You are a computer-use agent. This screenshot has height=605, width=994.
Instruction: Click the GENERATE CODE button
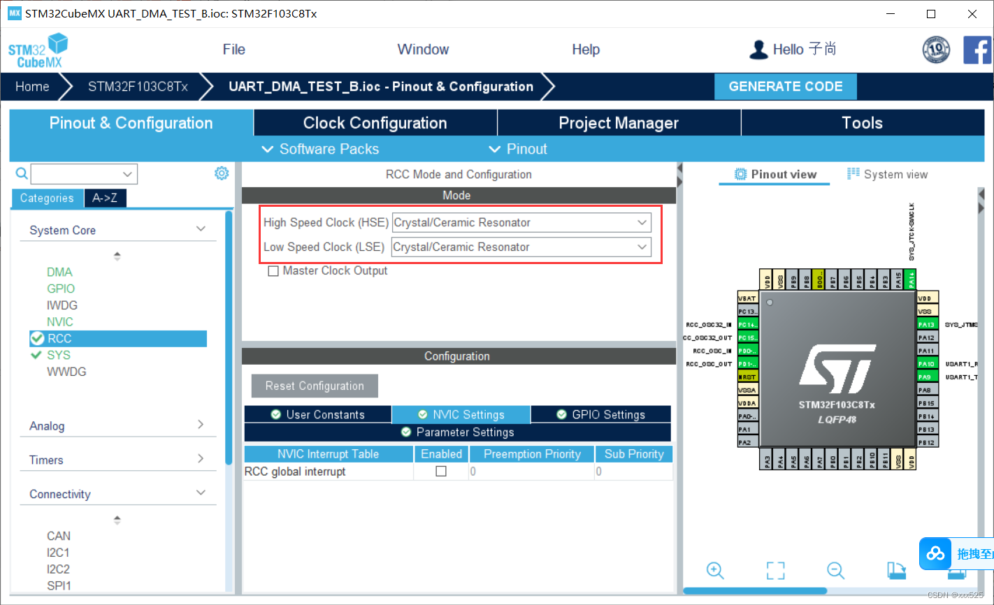(786, 87)
